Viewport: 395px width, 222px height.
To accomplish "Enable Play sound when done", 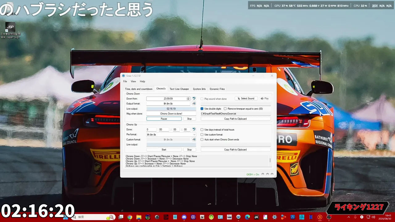I will (202, 99).
